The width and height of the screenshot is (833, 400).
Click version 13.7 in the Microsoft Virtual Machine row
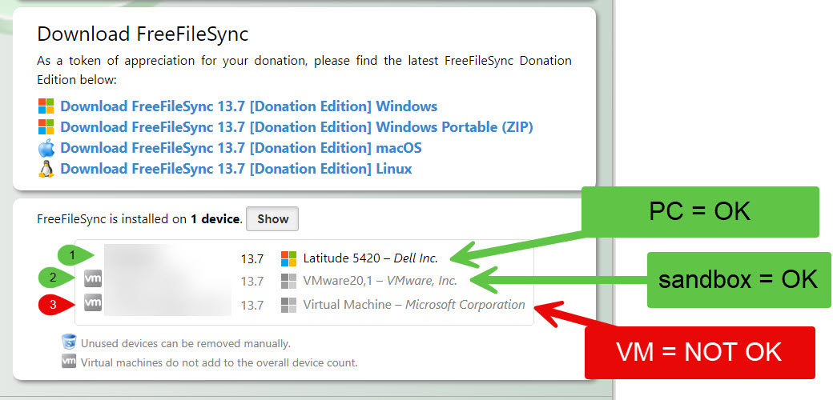tap(252, 305)
